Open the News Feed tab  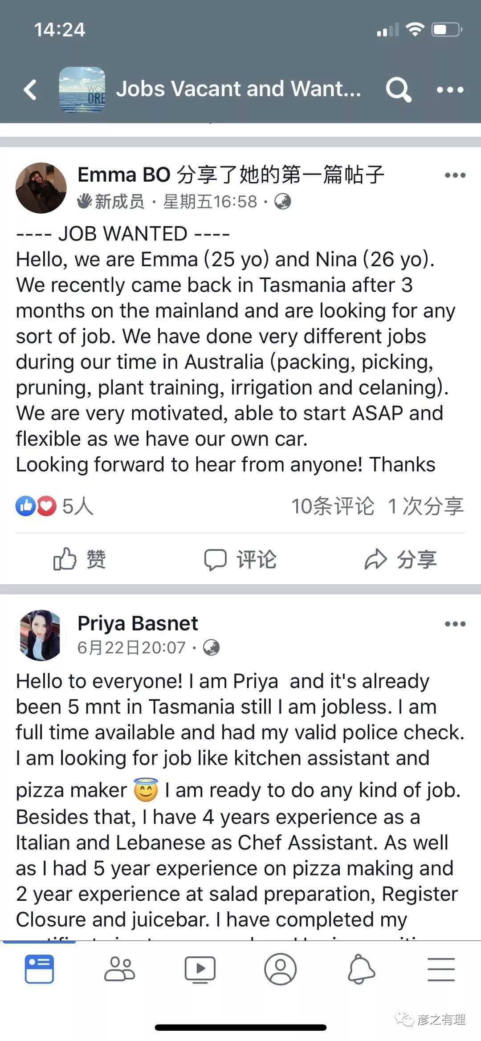(39, 969)
